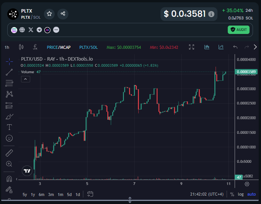Set chart range to 6m
The image size is (261, 204).
click(x=41, y=194)
